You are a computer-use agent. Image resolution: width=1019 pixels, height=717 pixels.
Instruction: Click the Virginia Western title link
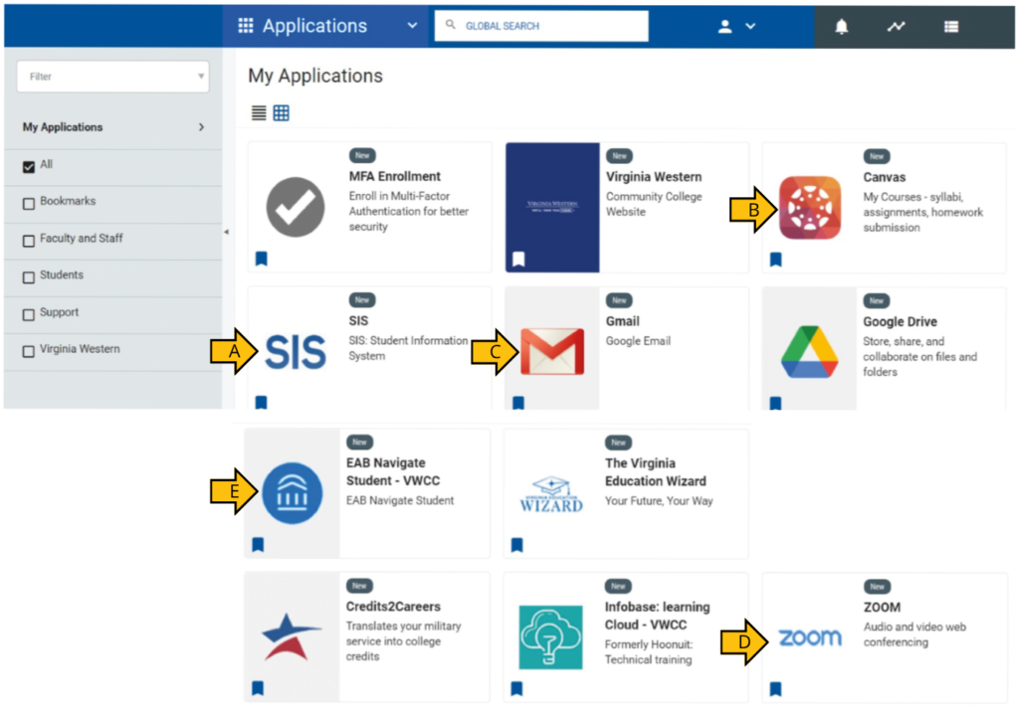654,177
